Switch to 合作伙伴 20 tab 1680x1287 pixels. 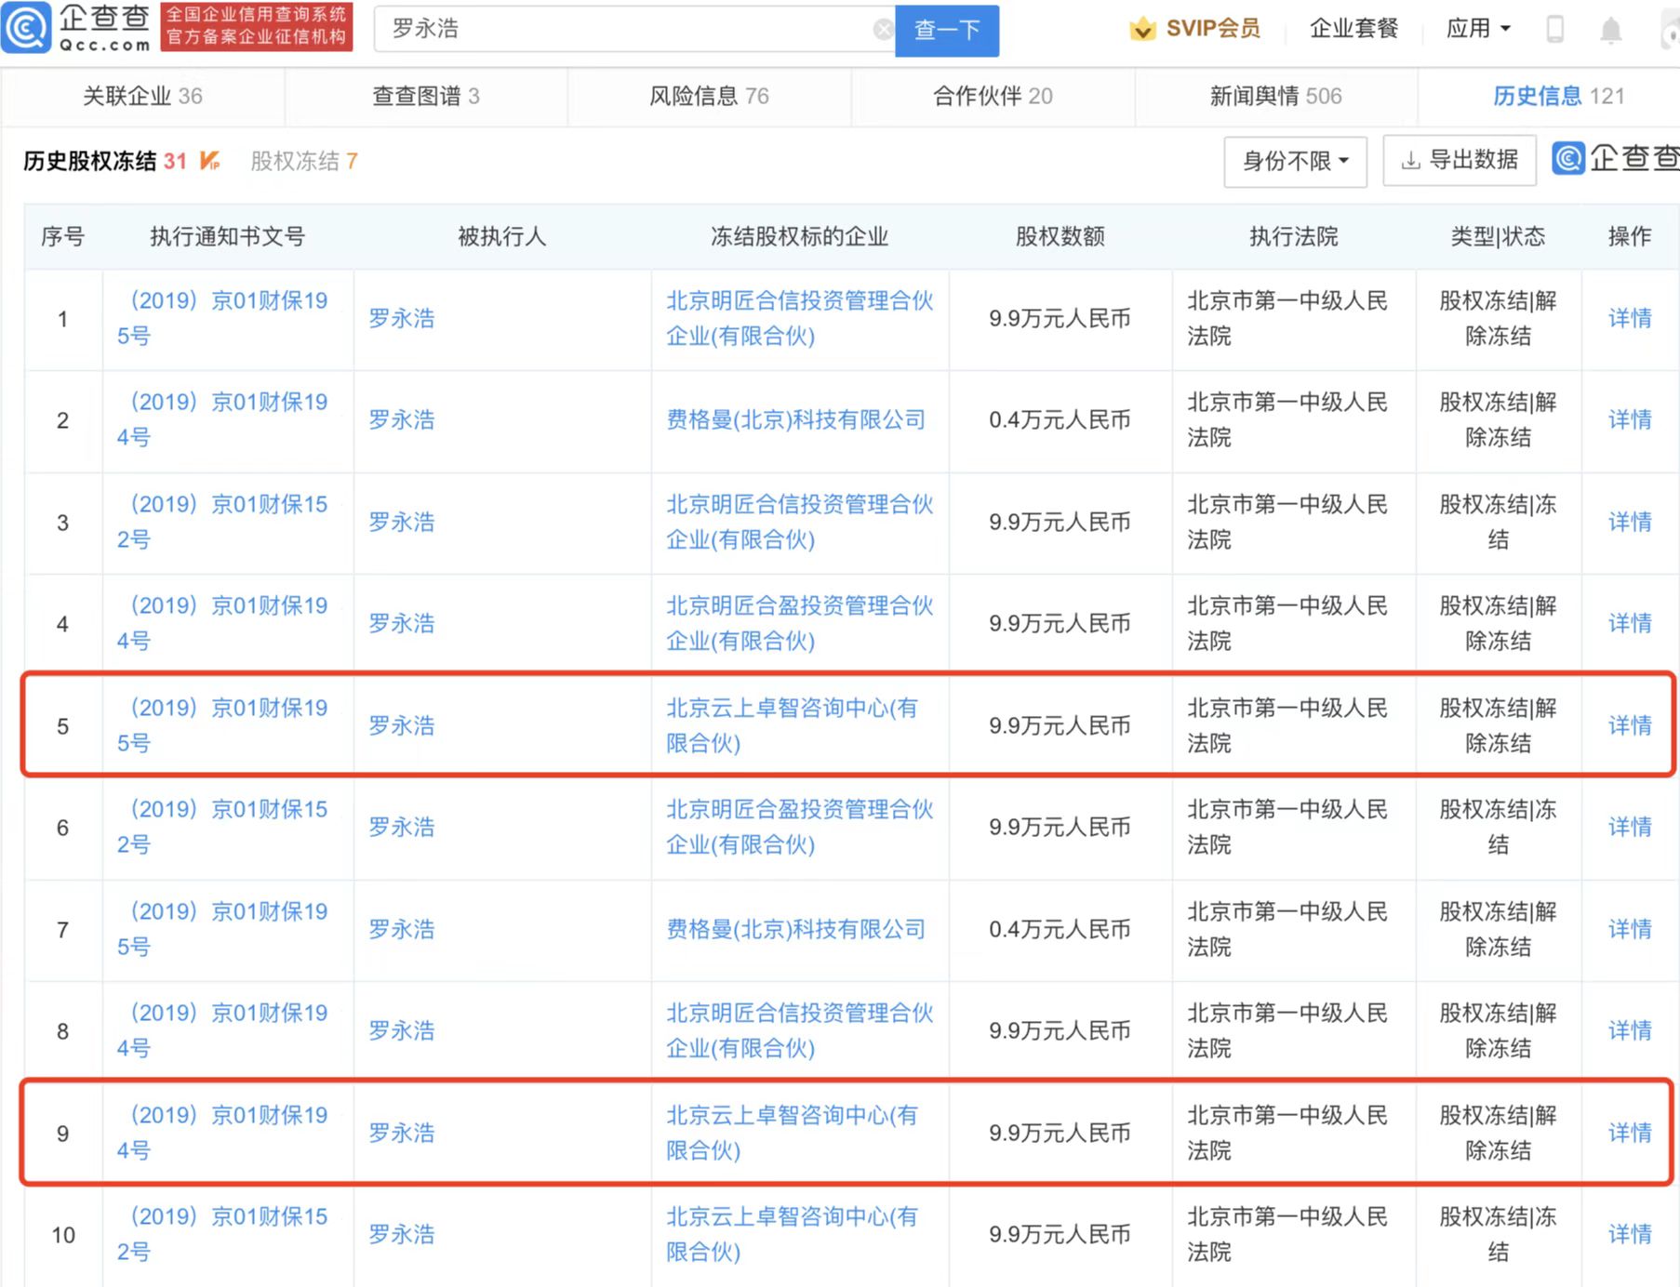point(993,96)
